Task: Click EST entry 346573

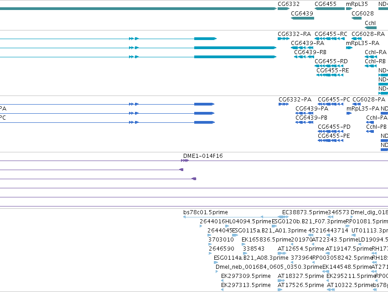Action: point(338,212)
